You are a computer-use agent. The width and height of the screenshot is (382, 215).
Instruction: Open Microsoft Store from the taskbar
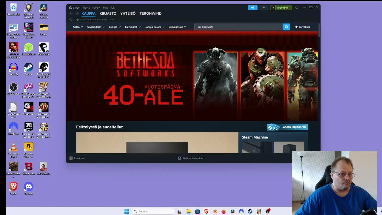pos(197,211)
